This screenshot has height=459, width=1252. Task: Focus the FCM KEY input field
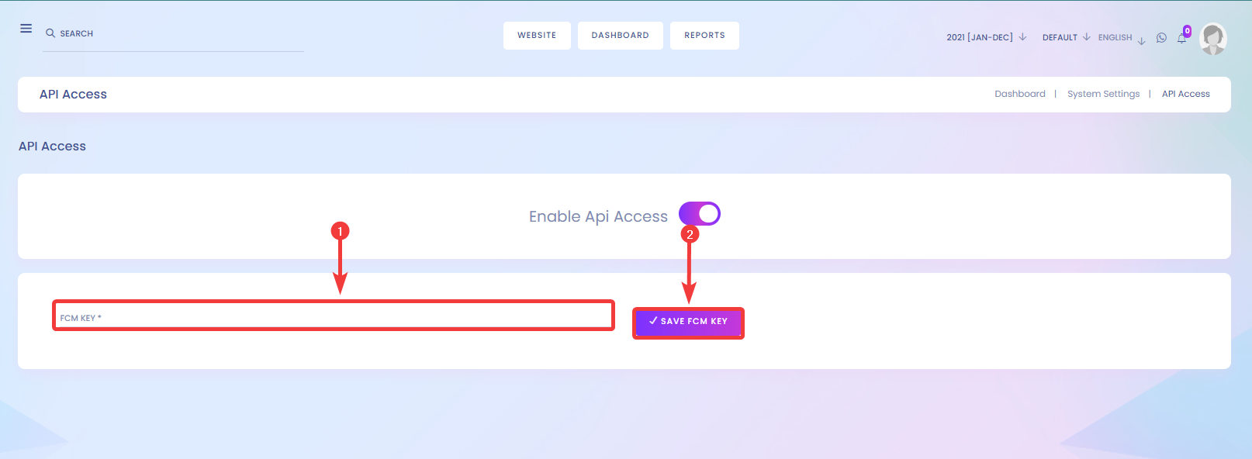[334, 316]
